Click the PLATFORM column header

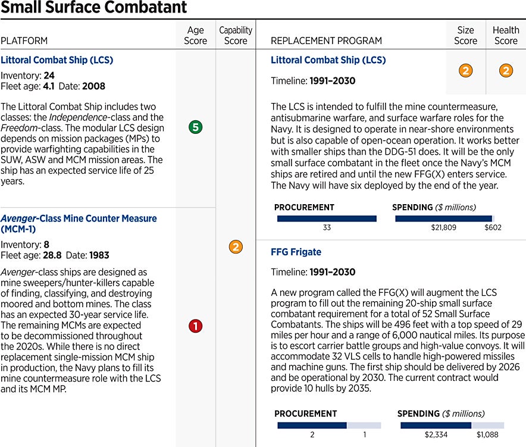coord(24,41)
